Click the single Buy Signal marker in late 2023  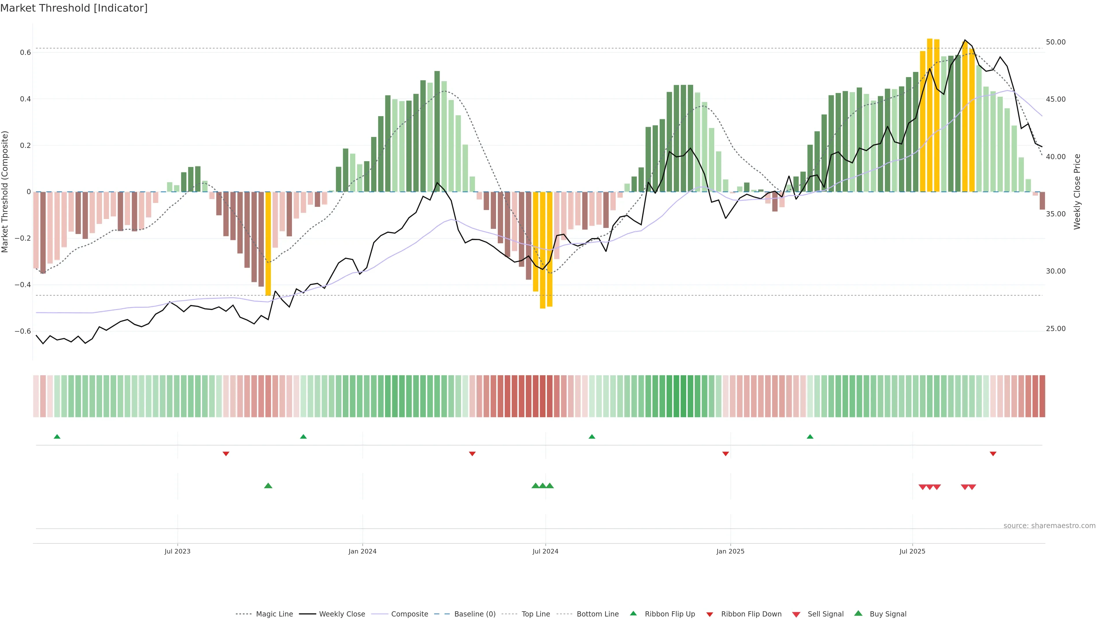(268, 486)
